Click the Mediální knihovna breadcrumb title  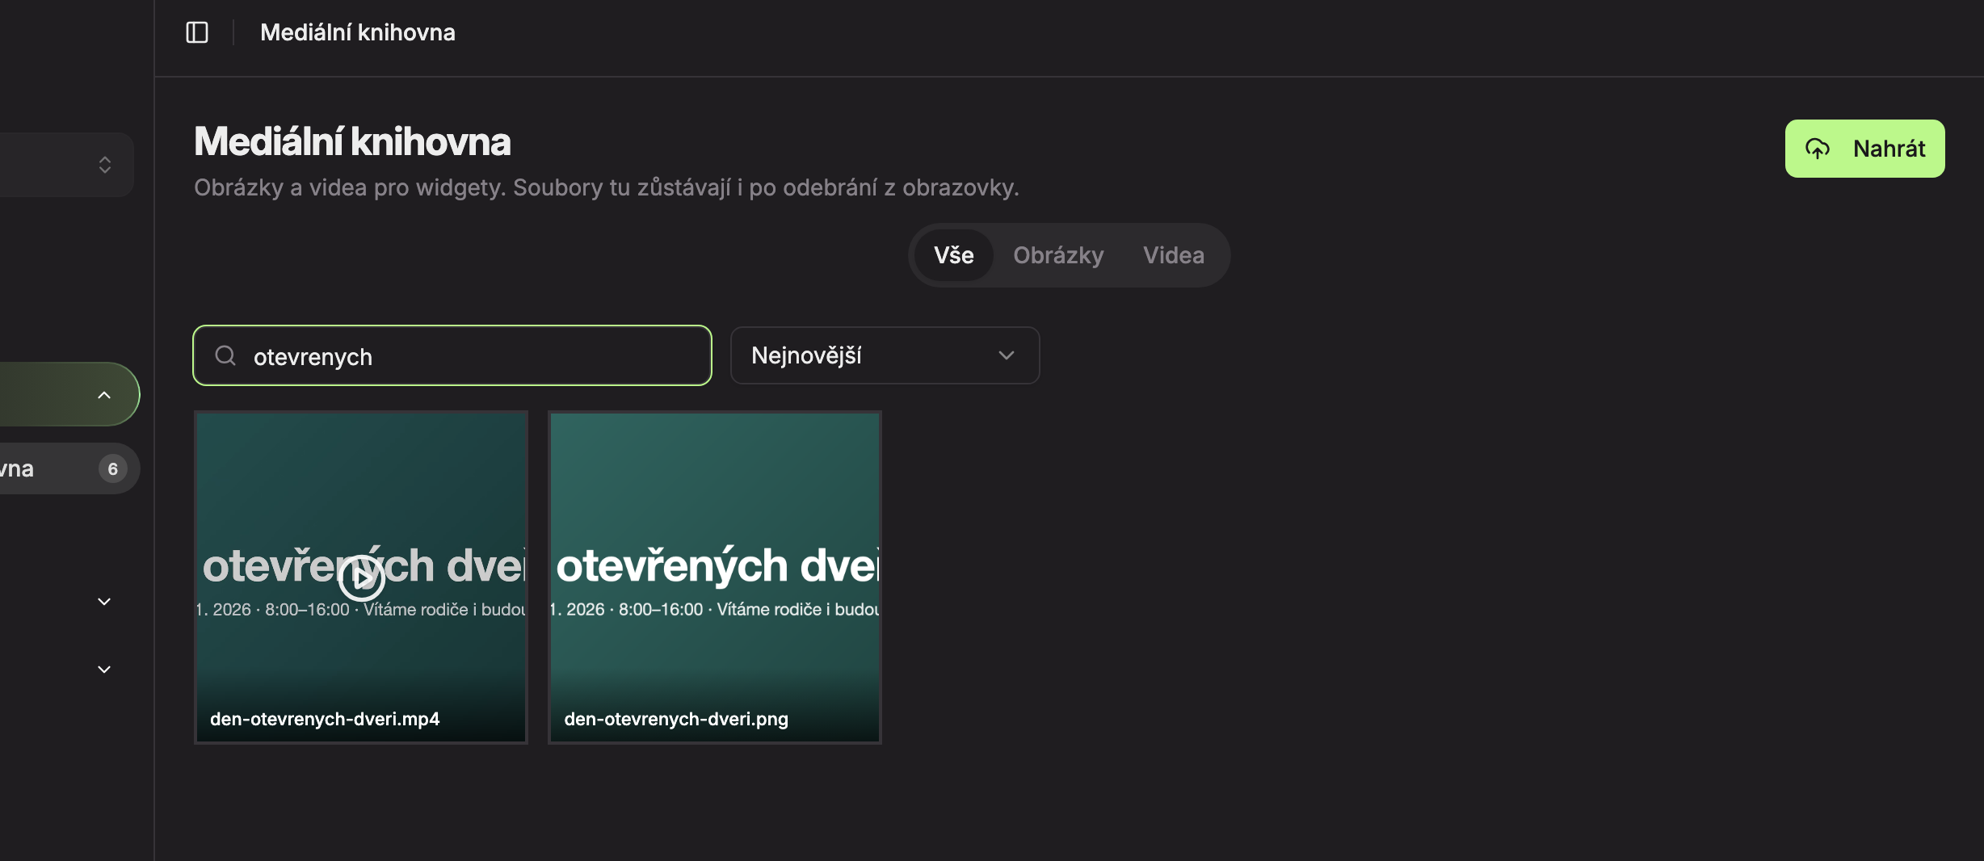tap(358, 32)
